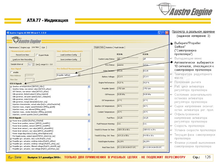Check Injection mass, max allowed
This screenshot has width=219, height=164.
click(11, 110)
